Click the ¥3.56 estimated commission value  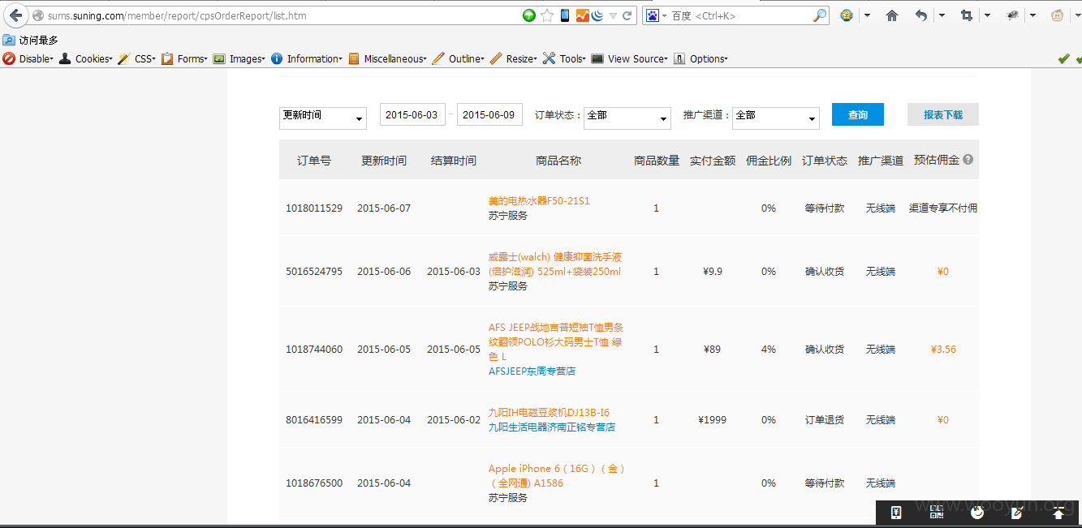[943, 350]
